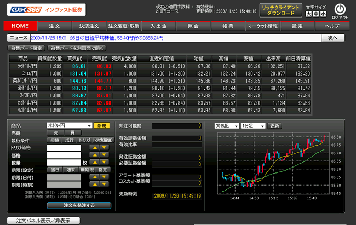
Task: Set expiry to 無期限
Action: 87,170
